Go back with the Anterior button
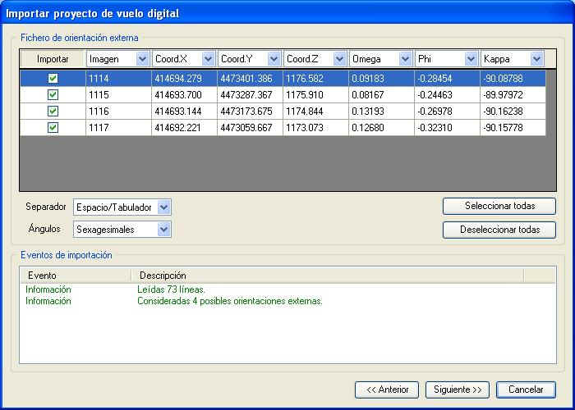 tap(387, 389)
